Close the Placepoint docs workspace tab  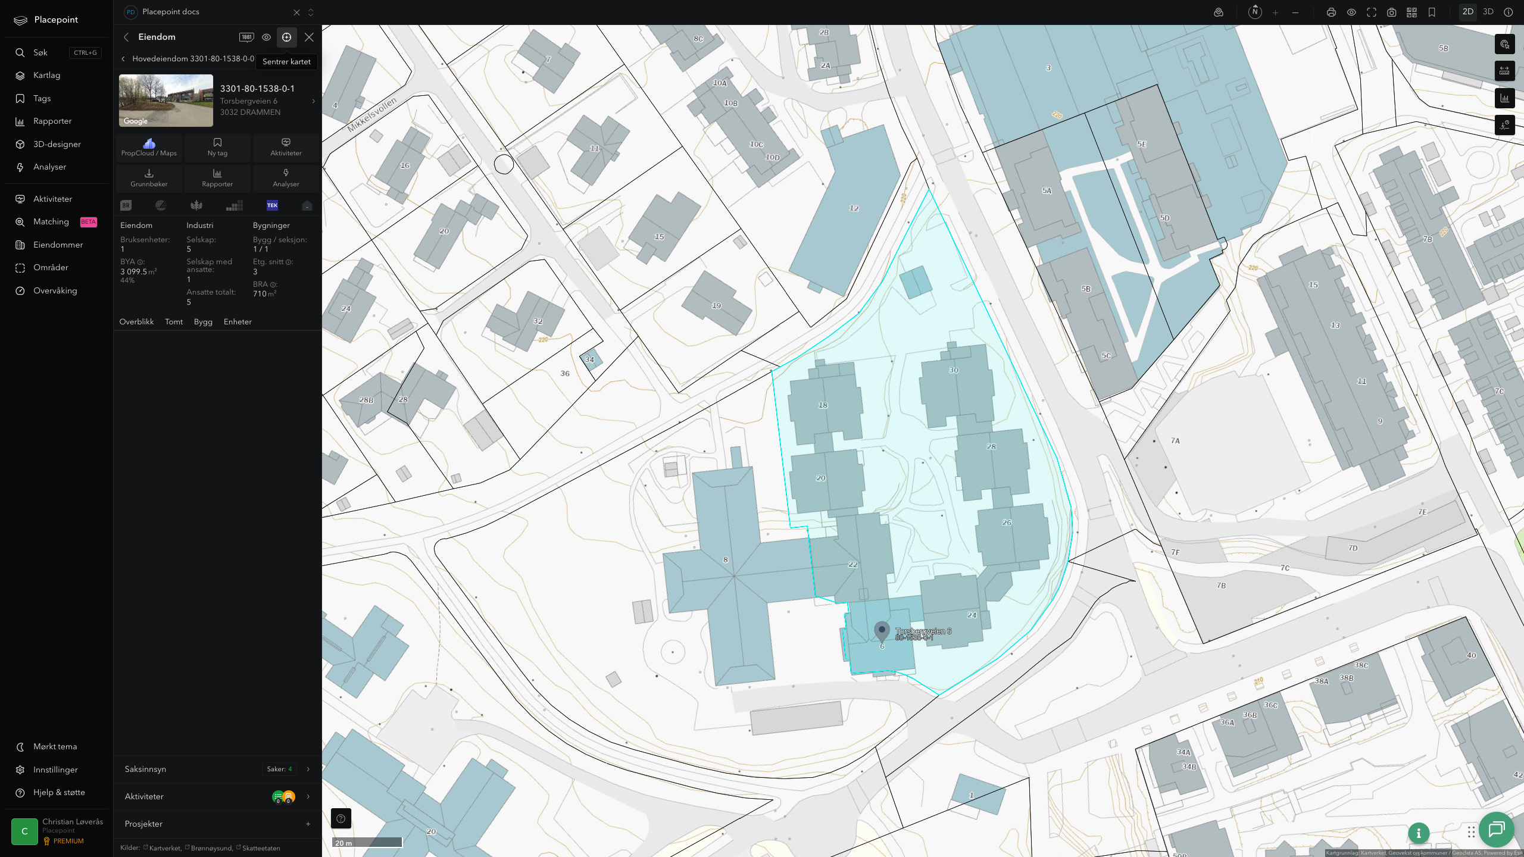click(296, 12)
